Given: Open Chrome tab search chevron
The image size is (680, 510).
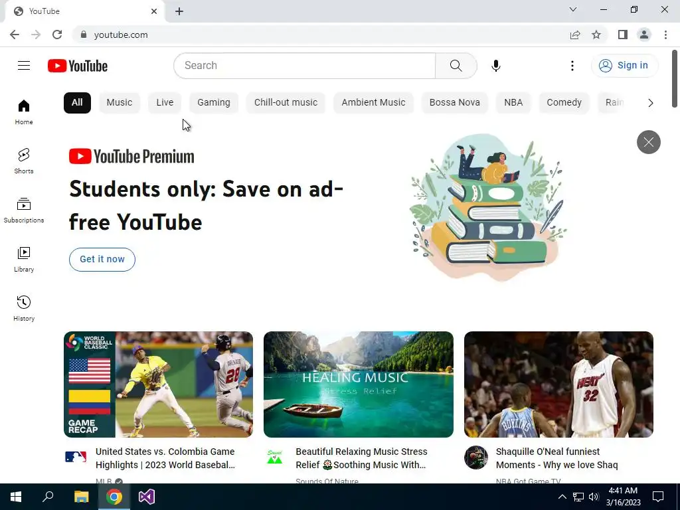Looking at the screenshot, I should pyautogui.click(x=573, y=9).
